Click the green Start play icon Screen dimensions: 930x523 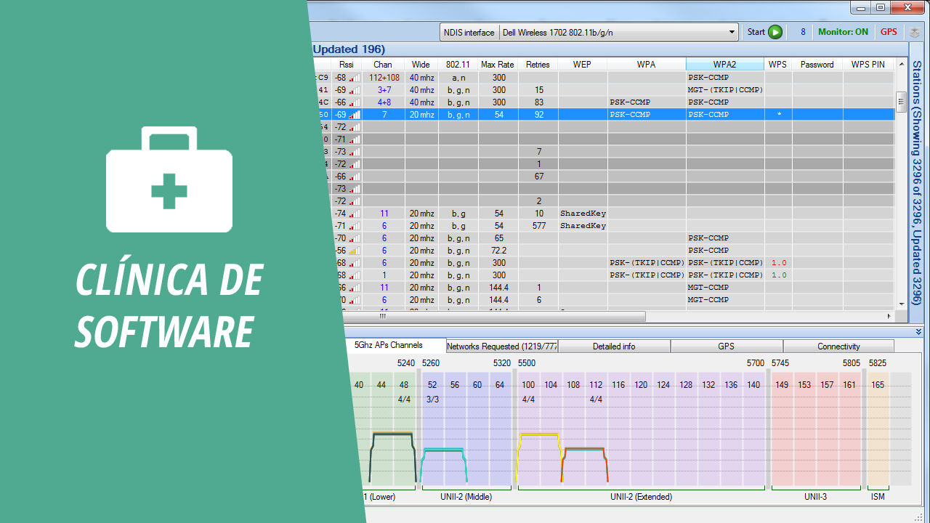pyautogui.click(x=775, y=32)
